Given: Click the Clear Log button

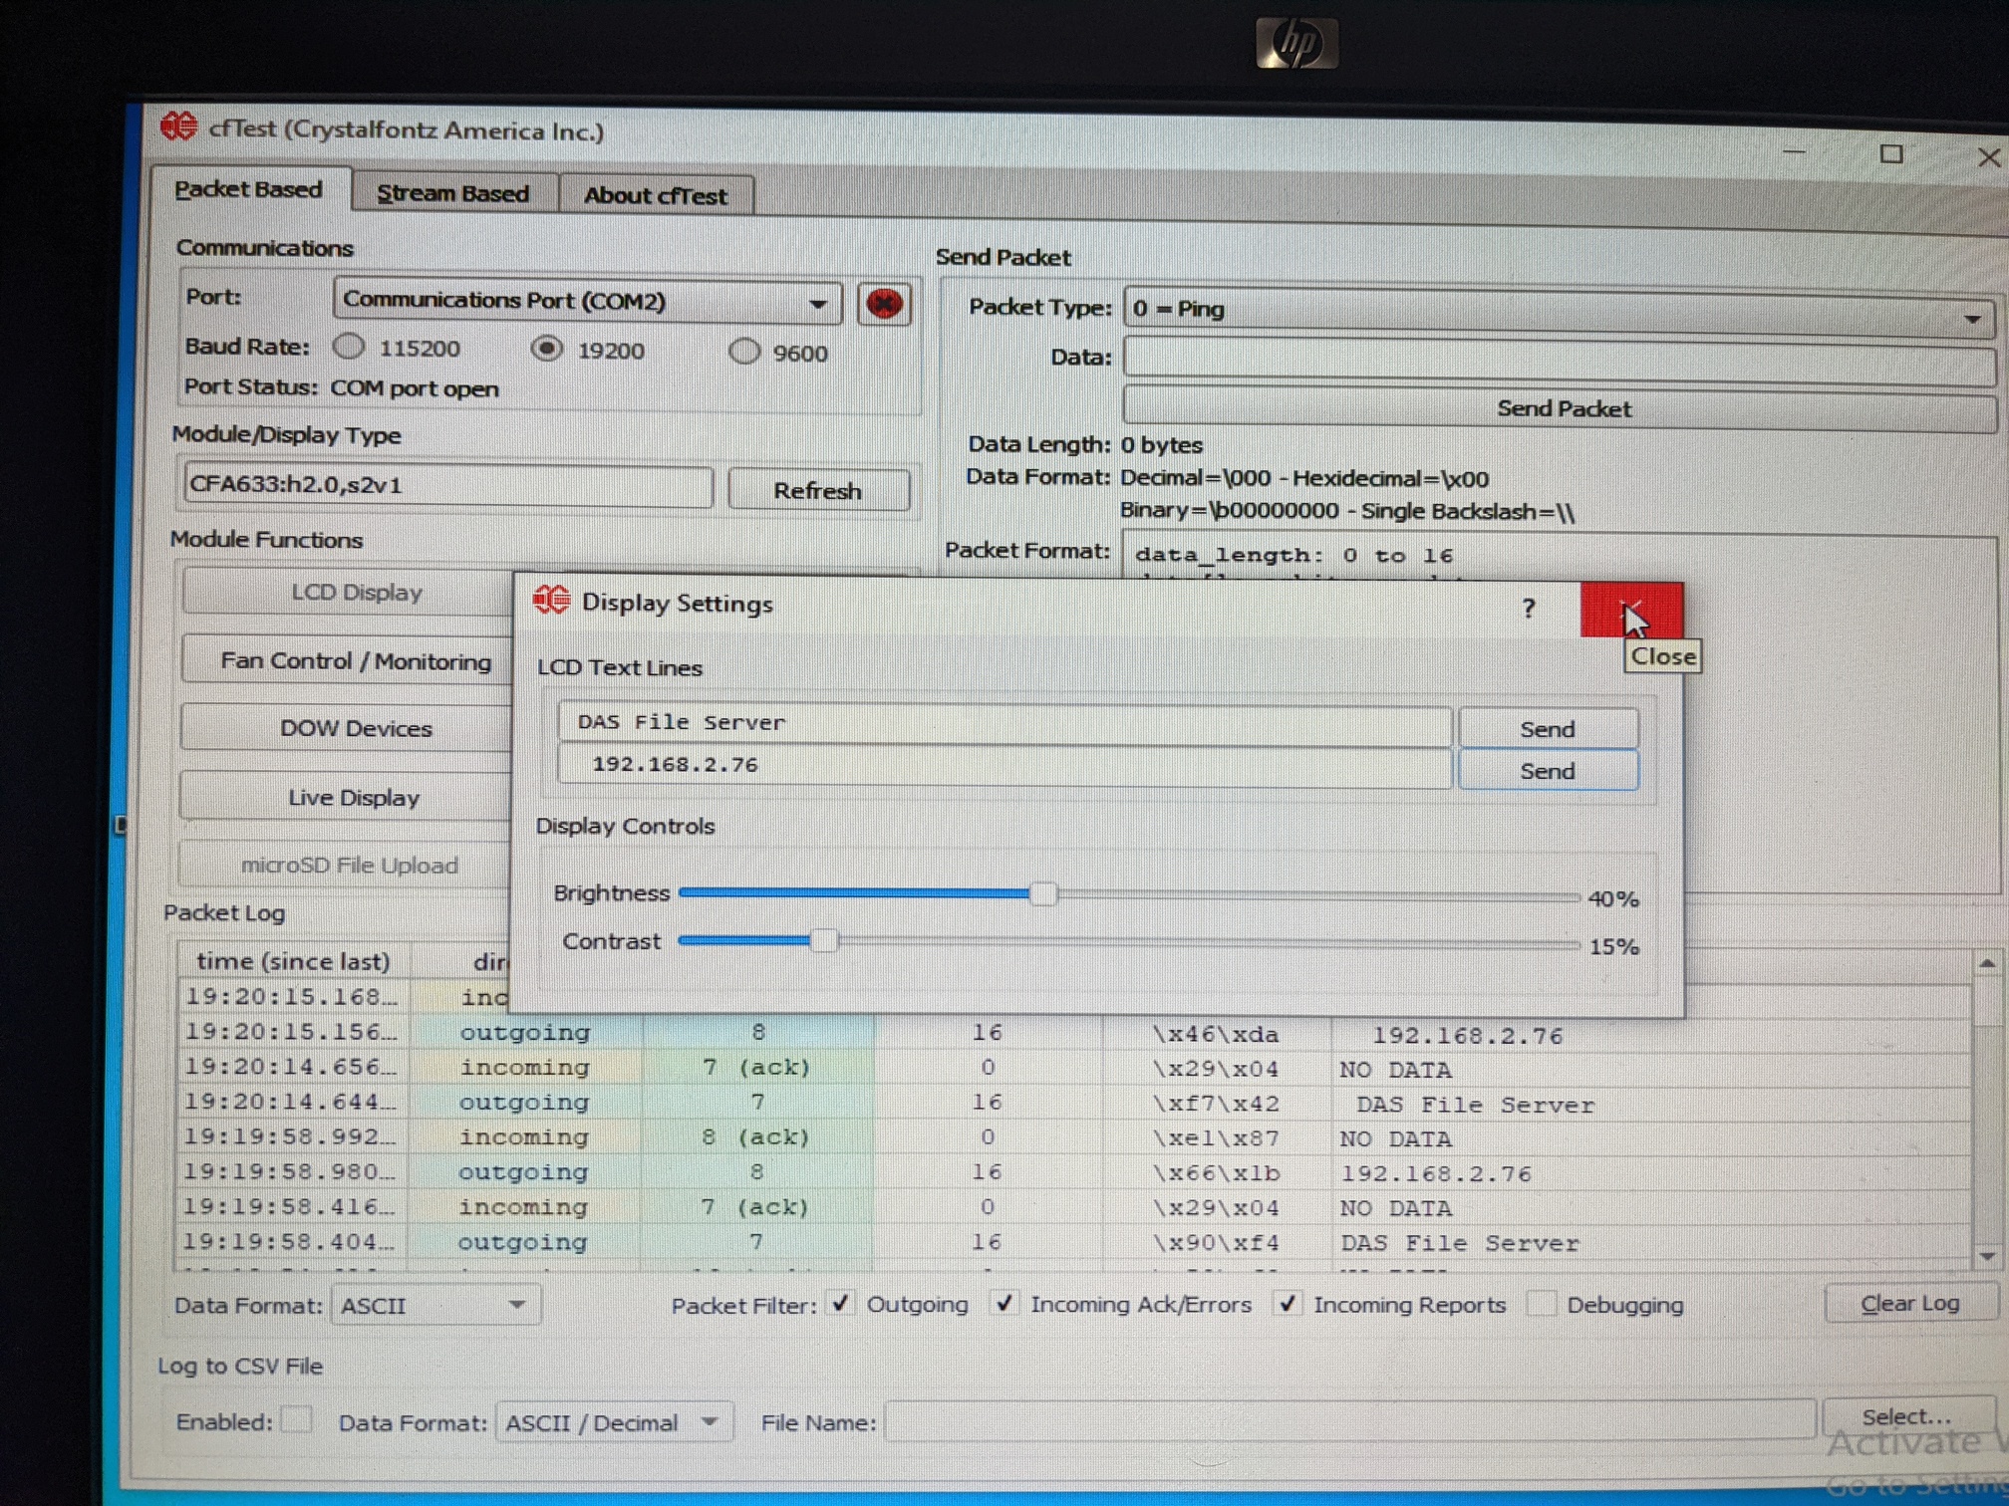Looking at the screenshot, I should [x=1910, y=1304].
